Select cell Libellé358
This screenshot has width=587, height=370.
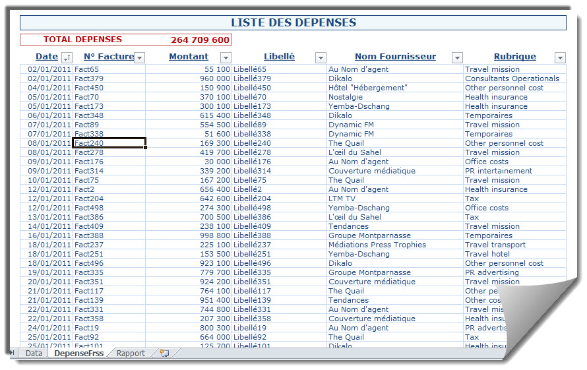[x=279, y=319]
